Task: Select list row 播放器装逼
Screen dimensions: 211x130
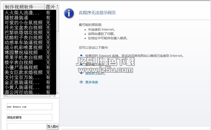Action: pyautogui.click(x=30, y=17)
